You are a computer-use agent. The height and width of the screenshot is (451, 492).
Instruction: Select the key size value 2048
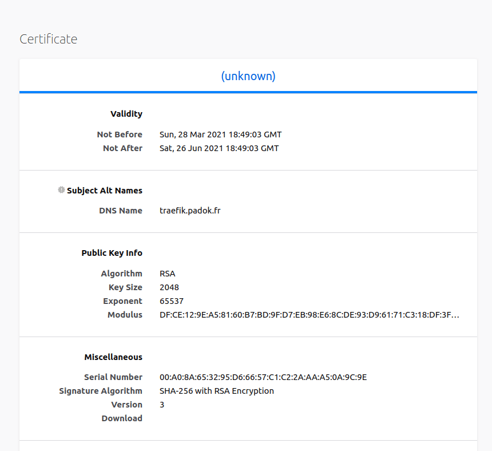(169, 287)
